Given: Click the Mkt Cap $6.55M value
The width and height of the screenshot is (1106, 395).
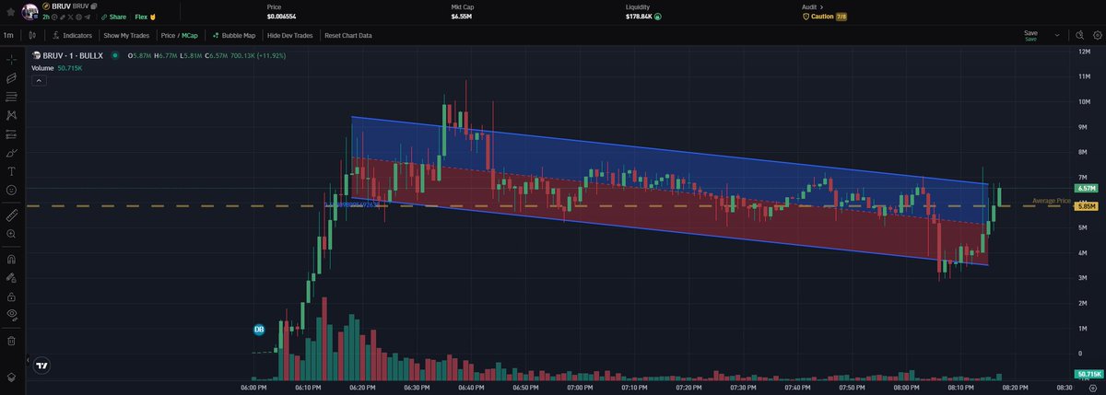Looking at the screenshot, I should [x=463, y=17].
